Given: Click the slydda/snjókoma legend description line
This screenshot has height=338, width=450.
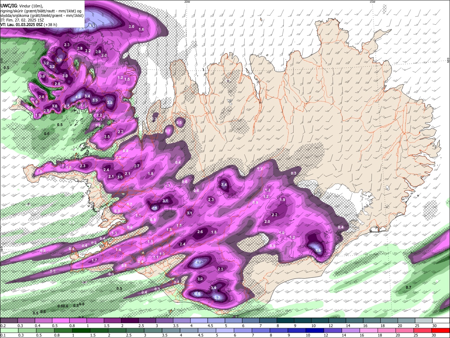Looking at the screenshot, I should point(42,15).
